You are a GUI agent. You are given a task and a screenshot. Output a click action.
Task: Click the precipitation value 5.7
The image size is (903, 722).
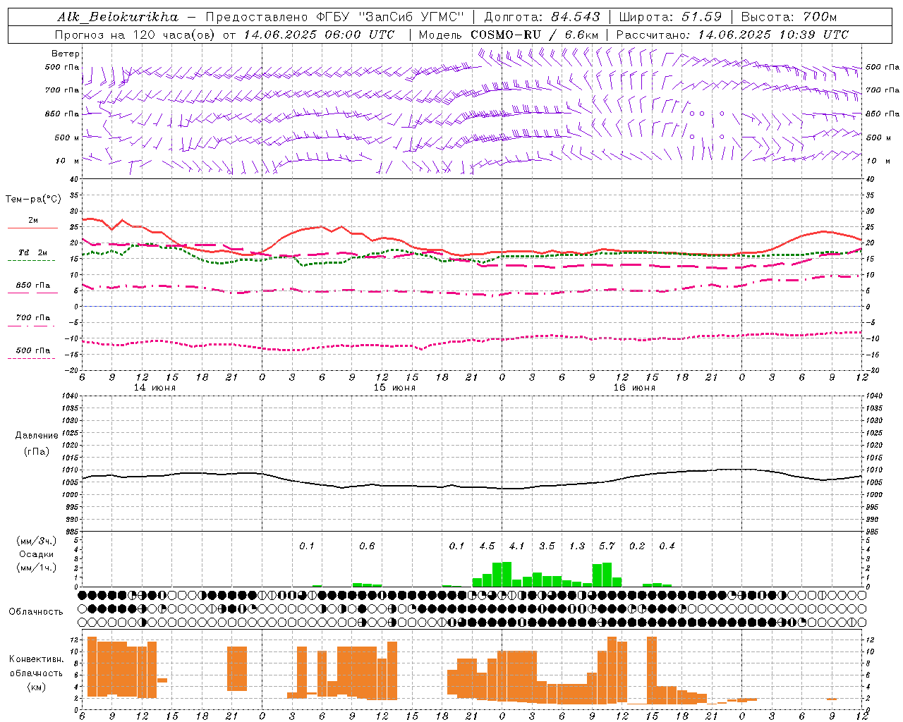coord(607,546)
